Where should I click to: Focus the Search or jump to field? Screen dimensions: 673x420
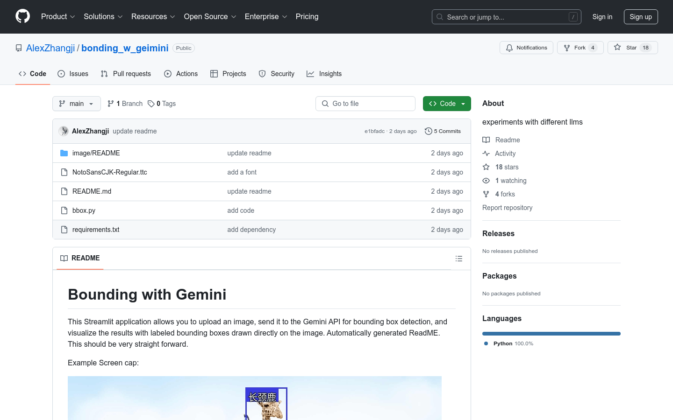point(507,17)
